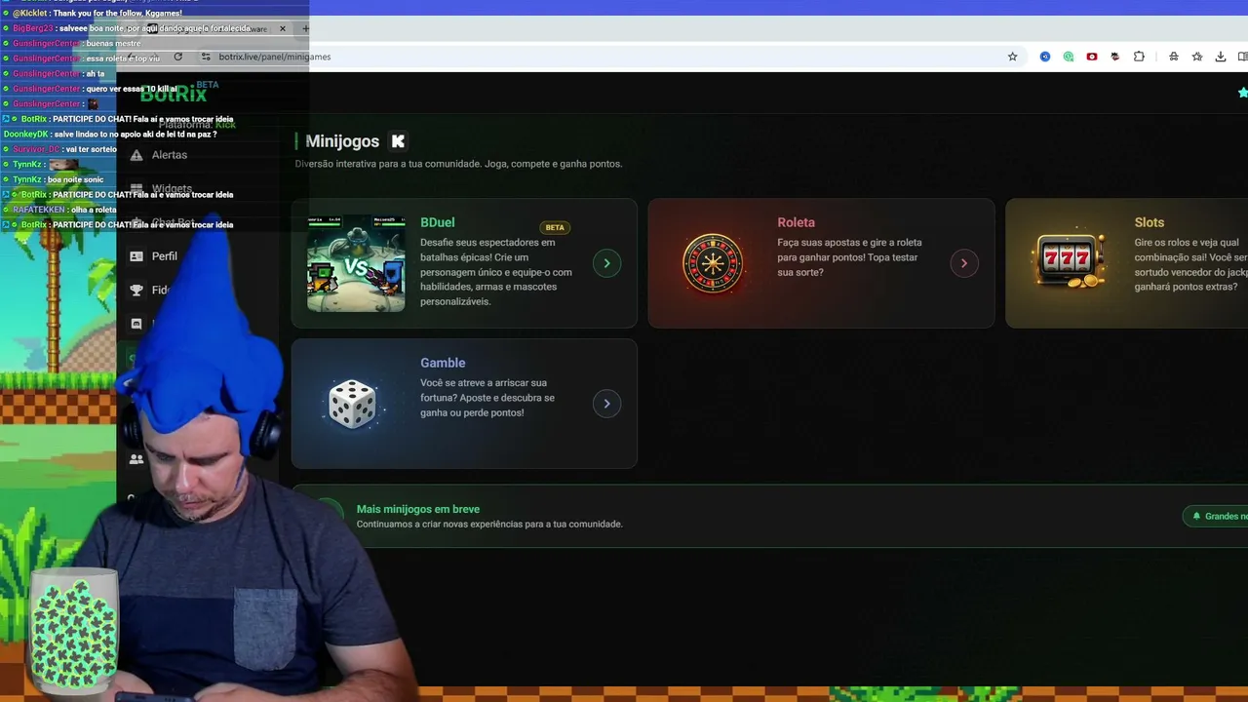Open BDuel via its arrow button
Screen dimensions: 1248x702
click(606, 263)
